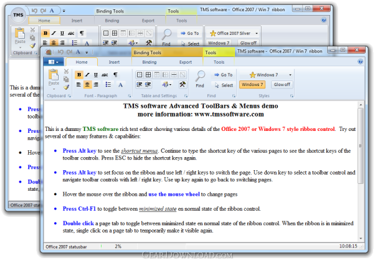Switch to the Home tab in front window
The height and width of the screenshot is (260, 375).
[x=82, y=62]
